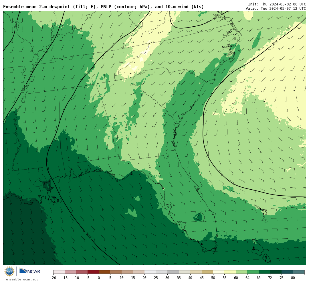309x283 pixels.
Task: Click the colorbar label 50
Action: [x=213, y=278]
